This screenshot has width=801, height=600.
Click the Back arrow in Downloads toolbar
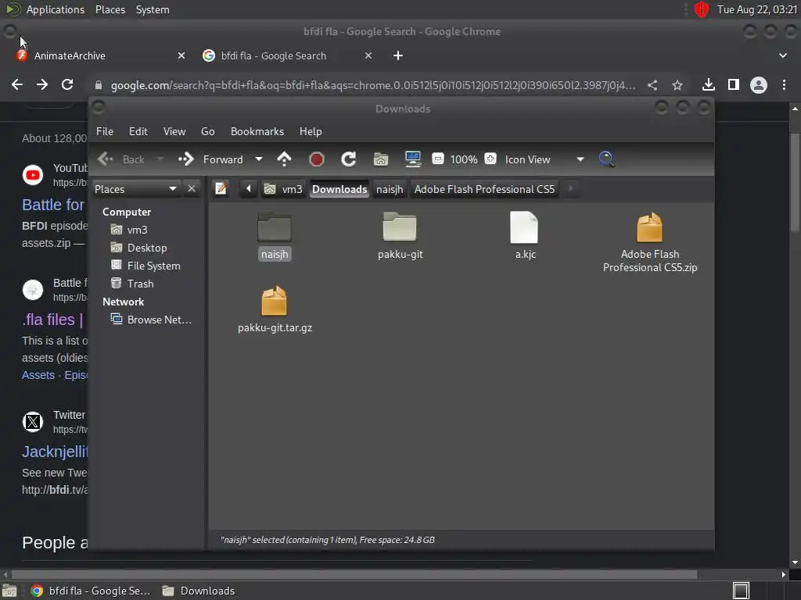(106, 159)
